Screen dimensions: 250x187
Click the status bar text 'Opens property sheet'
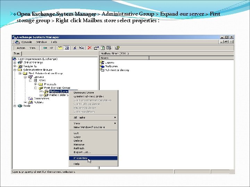coord(44,172)
